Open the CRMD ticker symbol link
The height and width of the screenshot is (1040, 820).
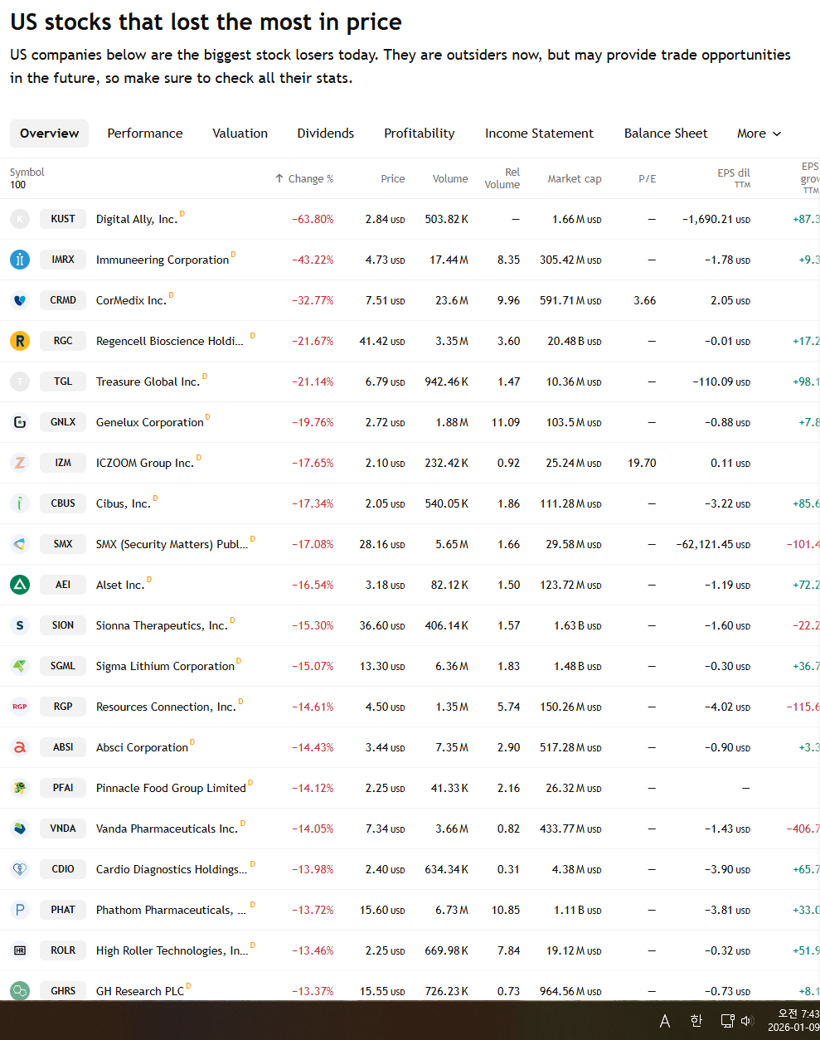[63, 300]
